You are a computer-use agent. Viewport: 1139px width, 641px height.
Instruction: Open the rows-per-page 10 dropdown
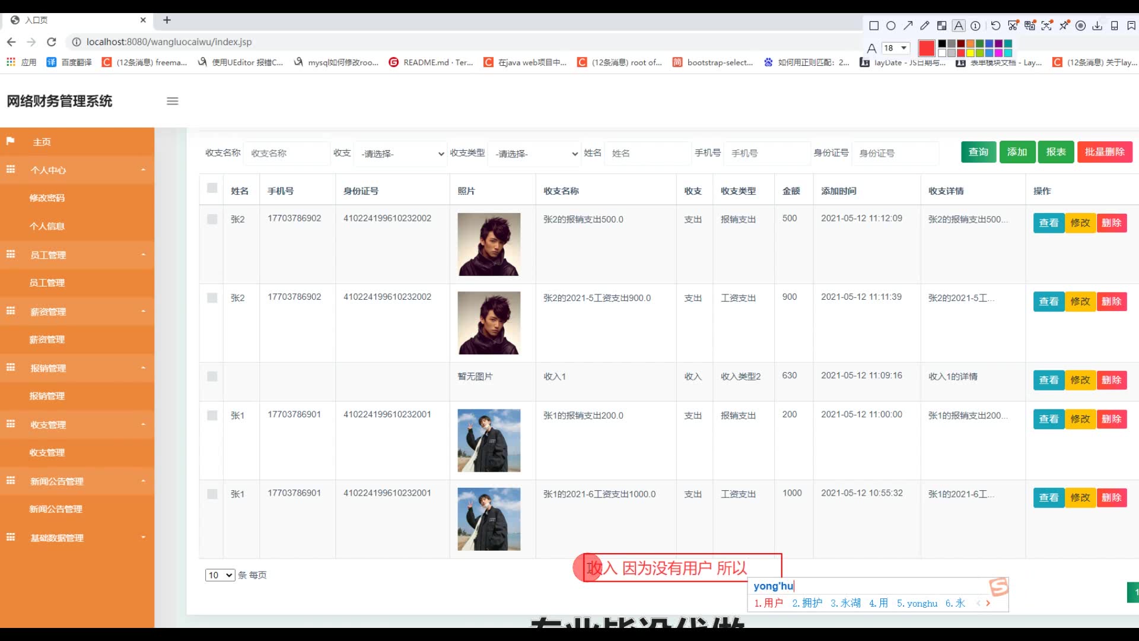point(219,575)
